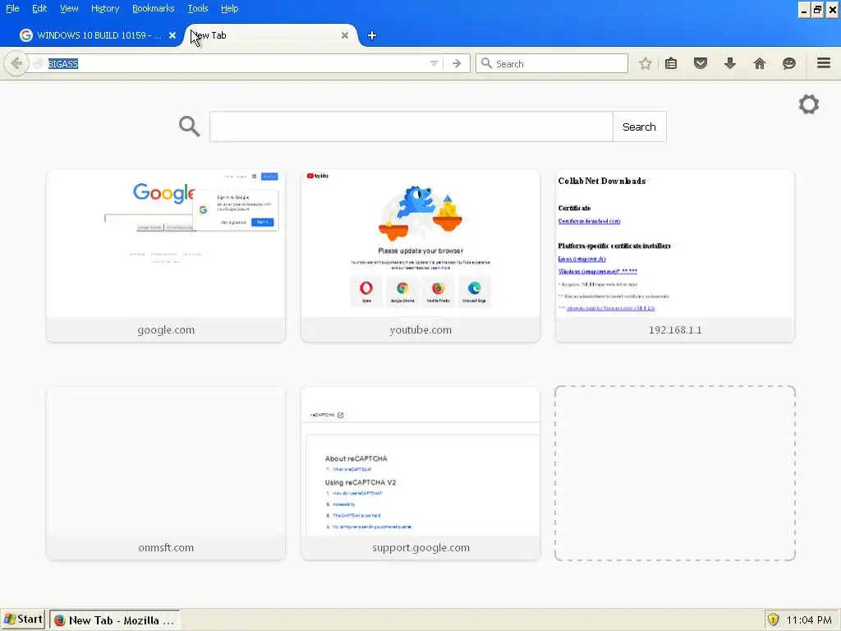Click the Back navigation arrow
Viewport: 841px width, 631px height.
pos(16,63)
